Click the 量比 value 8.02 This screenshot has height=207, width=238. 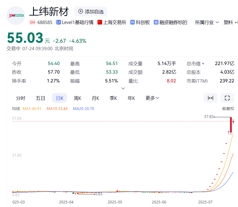click(171, 81)
